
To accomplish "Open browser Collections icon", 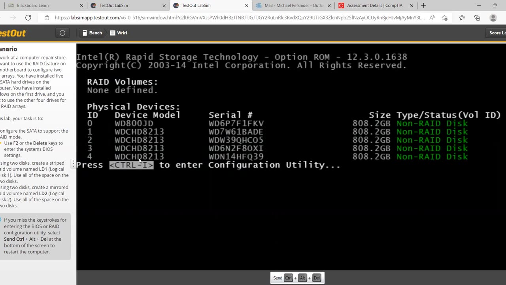I will pos(477,17).
